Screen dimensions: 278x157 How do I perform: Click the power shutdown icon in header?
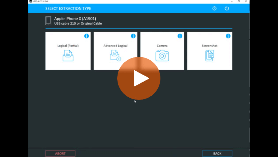pyautogui.click(x=227, y=8)
